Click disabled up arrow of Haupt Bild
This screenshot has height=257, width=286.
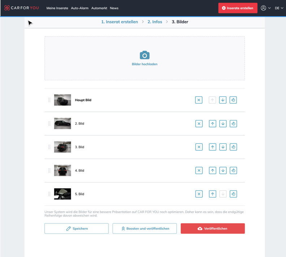pyautogui.click(x=212, y=100)
